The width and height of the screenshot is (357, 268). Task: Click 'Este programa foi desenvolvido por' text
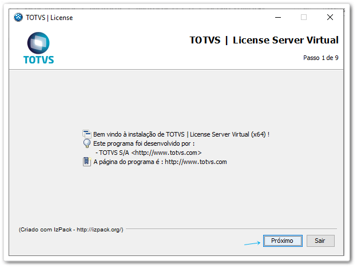(144, 143)
